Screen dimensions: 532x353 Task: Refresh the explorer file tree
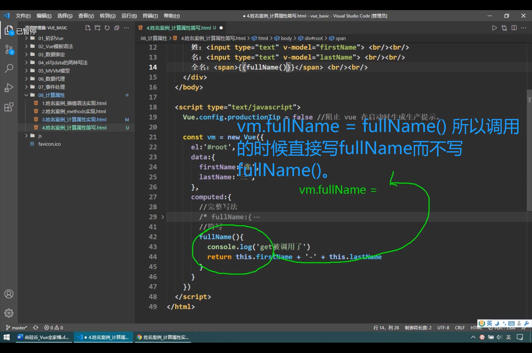coord(107,28)
